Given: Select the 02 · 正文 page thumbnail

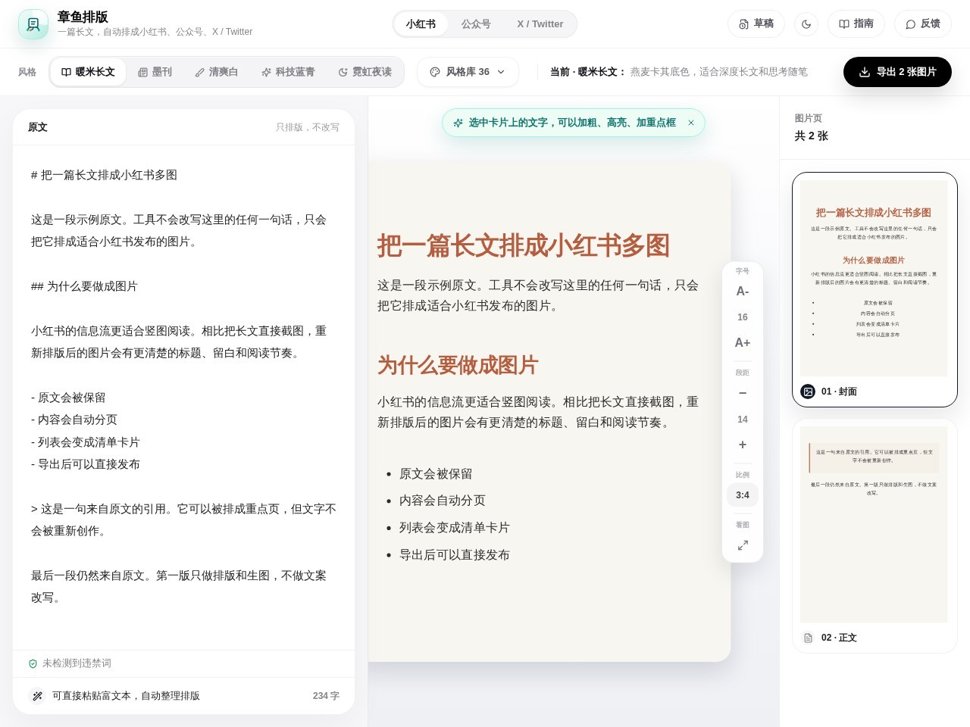Looking at the screenshot, I should (875, 535).
